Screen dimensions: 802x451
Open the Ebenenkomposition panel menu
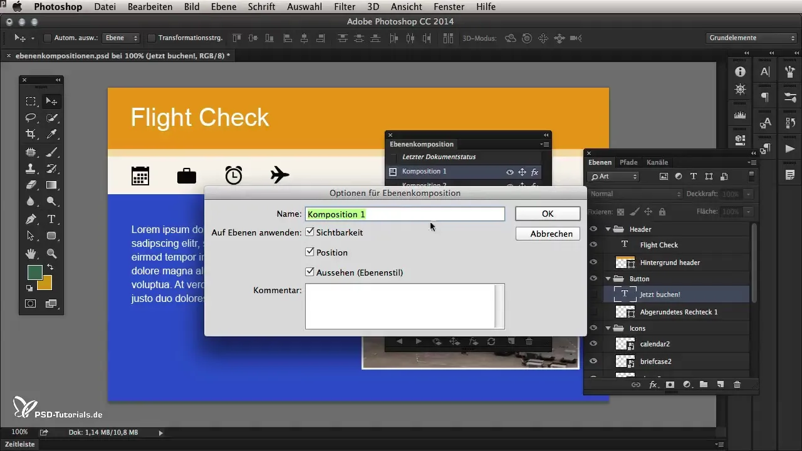tap(544, 144)
